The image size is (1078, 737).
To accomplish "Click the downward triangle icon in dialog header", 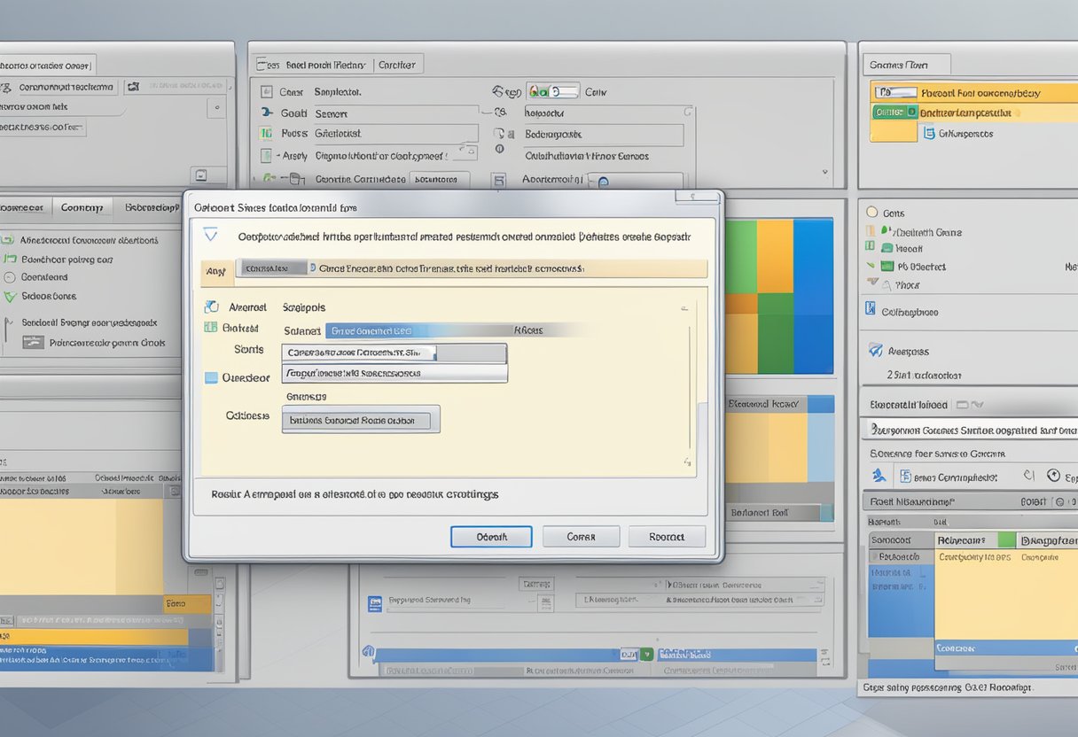I will tap(210, 235).
